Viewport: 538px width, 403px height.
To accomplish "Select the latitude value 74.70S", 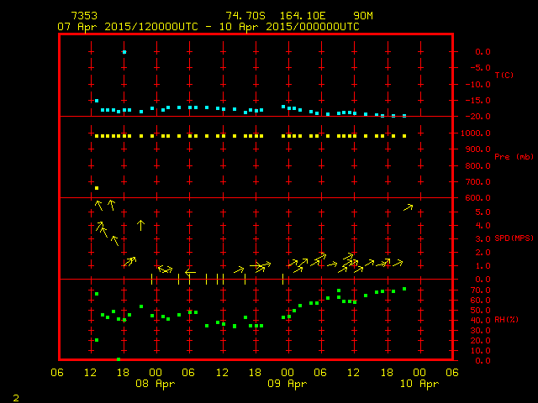I will pyautogui.click(x=243, y=16).
